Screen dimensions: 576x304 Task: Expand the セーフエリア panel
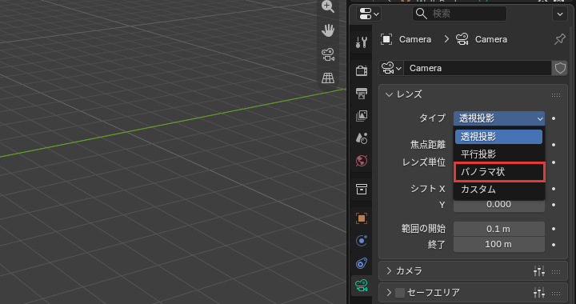click(389, 292)
